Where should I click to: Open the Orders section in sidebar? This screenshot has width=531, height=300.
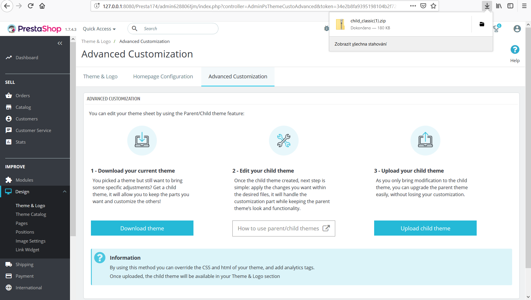click(22, 95)
